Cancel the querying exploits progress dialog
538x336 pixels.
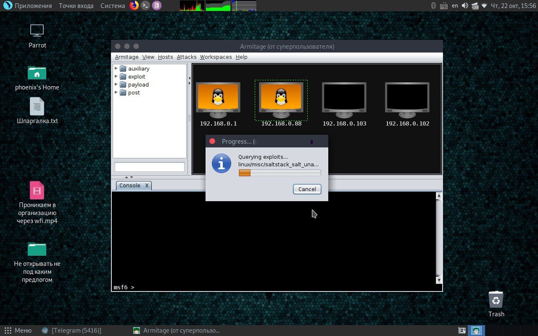(x=307, y=189)
